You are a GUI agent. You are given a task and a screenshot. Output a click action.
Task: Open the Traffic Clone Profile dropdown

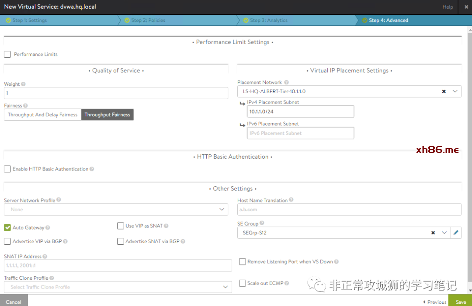[x=118, y=287]
